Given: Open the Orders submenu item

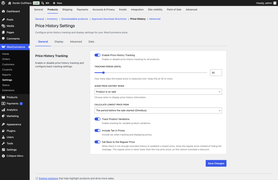Looking at the screenshot, I should 6,59.
